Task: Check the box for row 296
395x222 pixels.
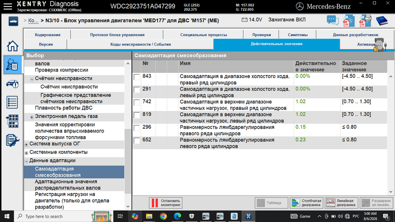Action: 137,128
